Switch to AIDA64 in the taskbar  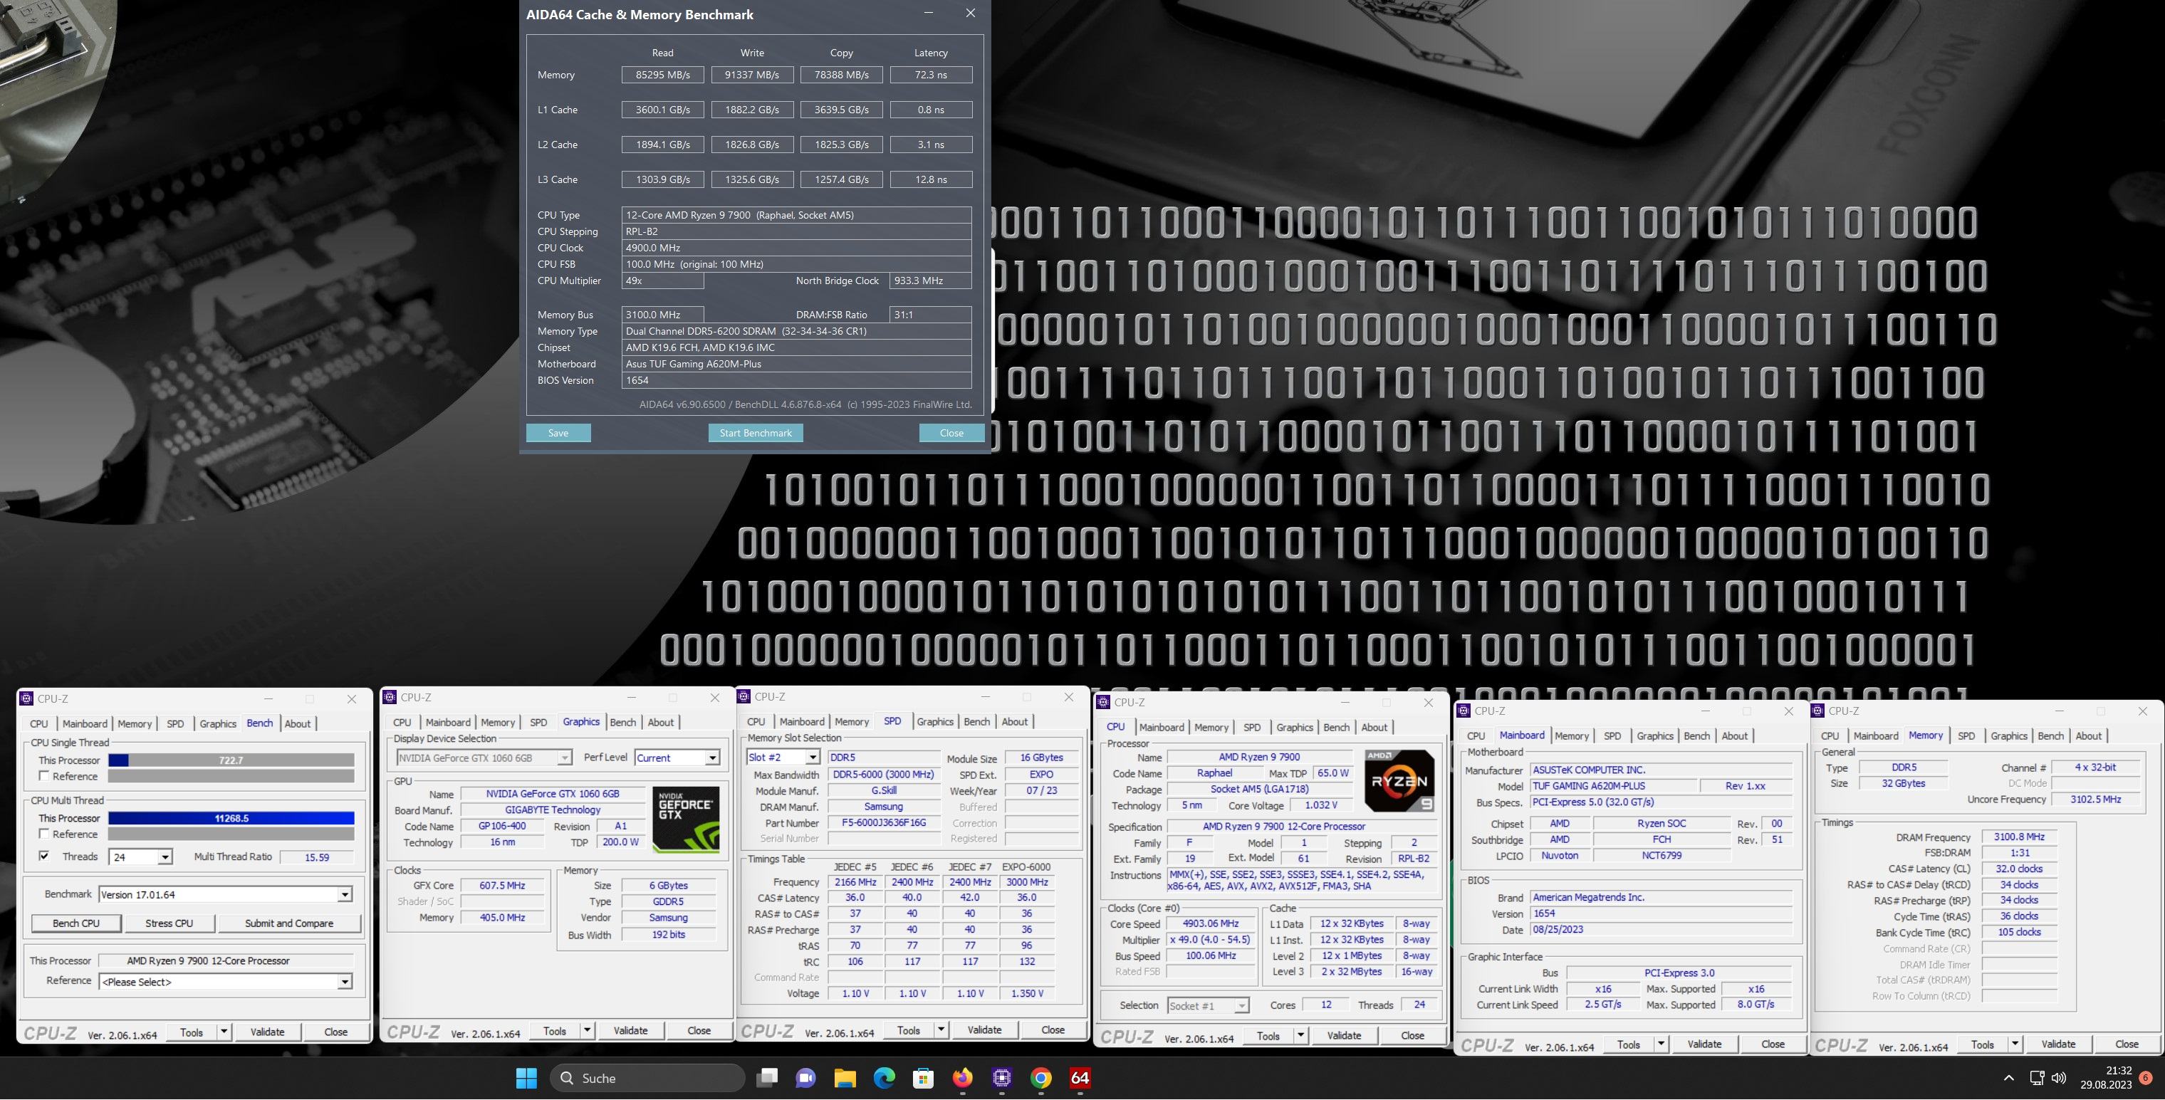coord(1080,1077)
